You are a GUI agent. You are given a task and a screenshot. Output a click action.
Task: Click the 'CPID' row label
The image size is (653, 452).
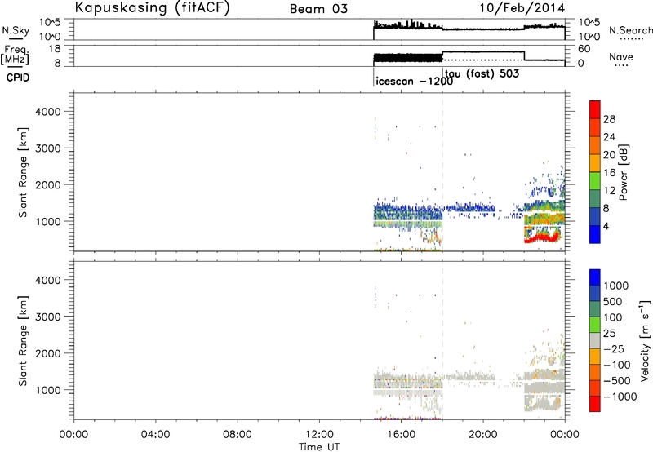18,78
